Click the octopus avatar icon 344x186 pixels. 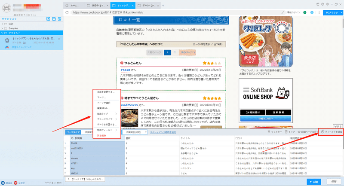click(6, 8)
